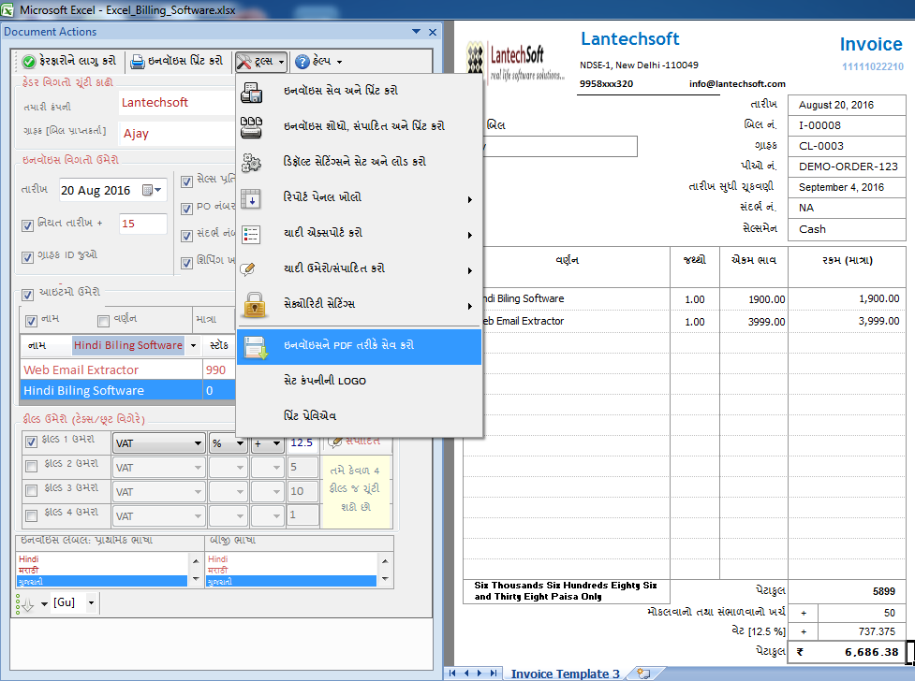The image size is (915, 681).
Task: Select save invoice as PDF menu item
Action: point(359,346)
